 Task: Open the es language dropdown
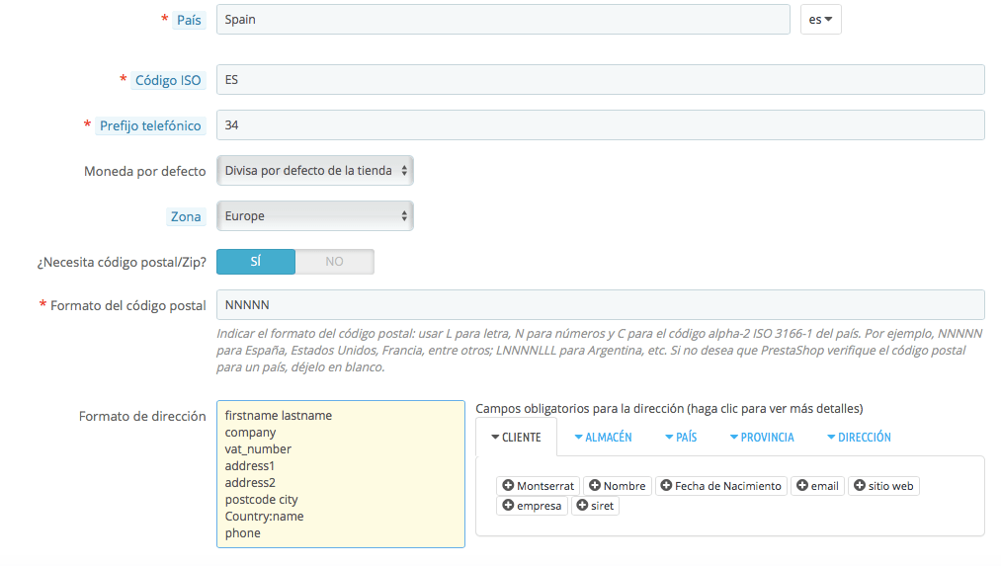tap(820, 20)
